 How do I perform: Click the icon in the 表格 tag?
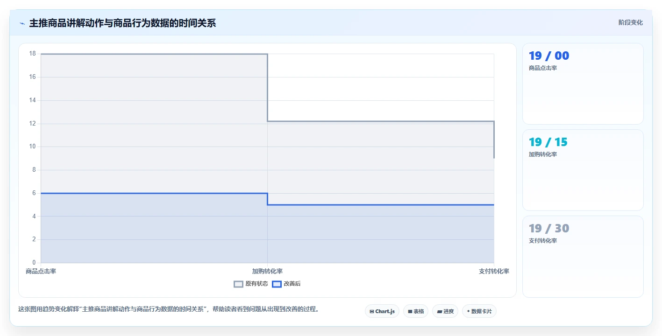(x=410, y=311)
